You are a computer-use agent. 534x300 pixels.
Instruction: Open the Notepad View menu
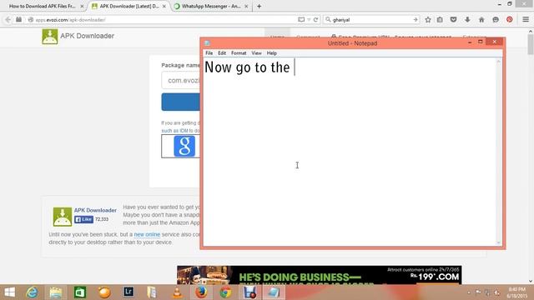click(256, 53)
